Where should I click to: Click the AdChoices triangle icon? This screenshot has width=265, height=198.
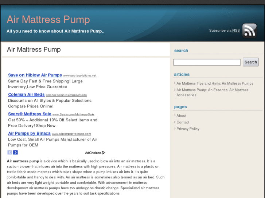(104, 153)
